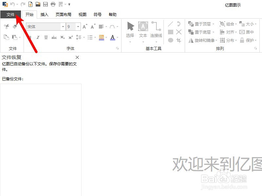Open the 对齐 align dropdown
This screenshot has width=262, height=196.
[228, 32]
